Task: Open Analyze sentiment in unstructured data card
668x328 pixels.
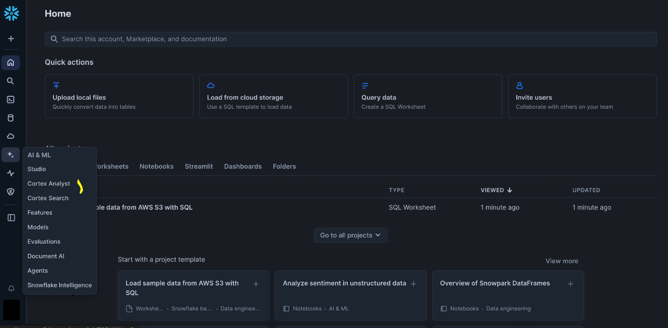Action: 351,296
